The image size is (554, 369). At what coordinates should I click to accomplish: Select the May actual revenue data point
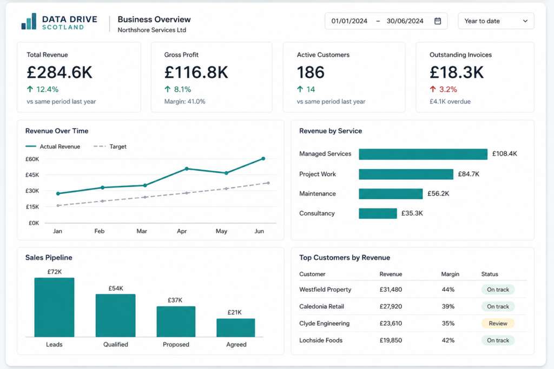226,173
